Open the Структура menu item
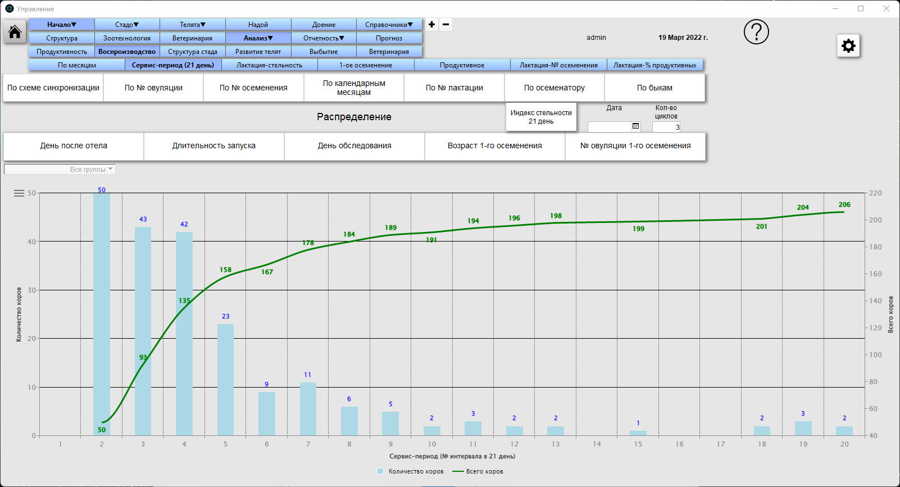 tap(62, 38)
